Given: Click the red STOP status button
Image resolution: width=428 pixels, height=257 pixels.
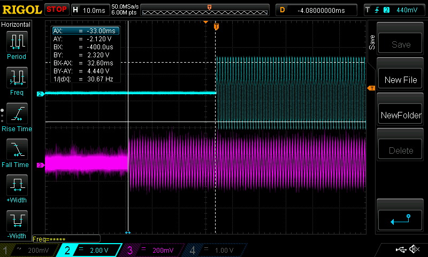Looking at the screenshot, I should 57,9.
